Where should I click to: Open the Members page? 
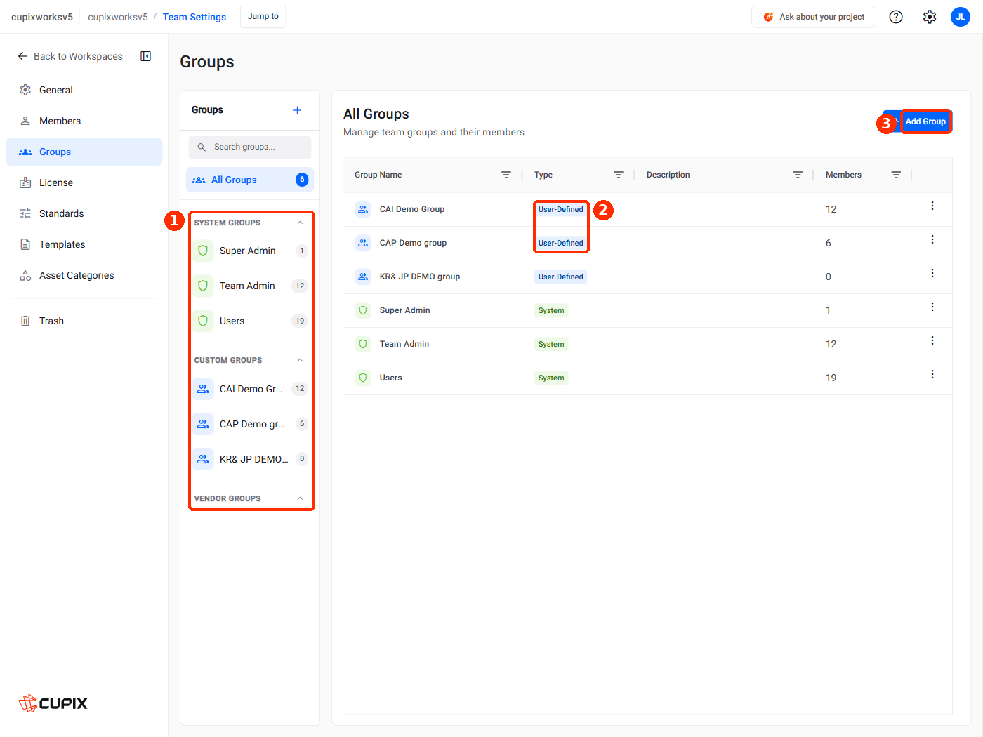tap(84, 121)
